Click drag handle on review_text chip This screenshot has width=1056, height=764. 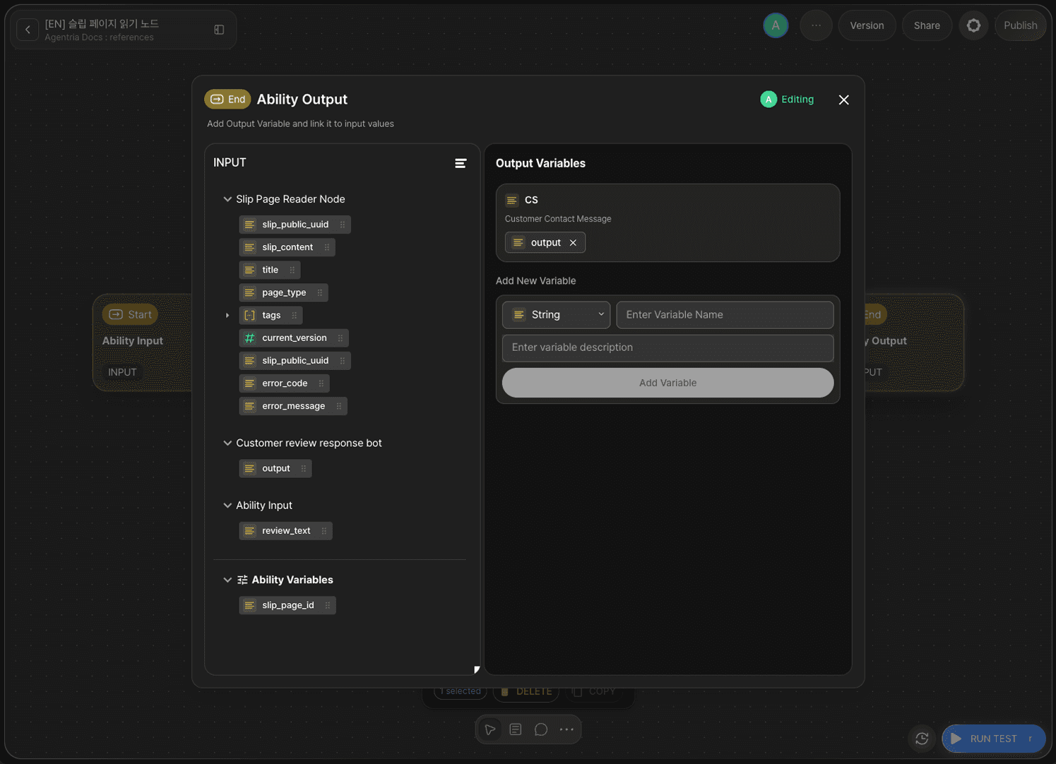pyautogui.click(x=324, y=531)
